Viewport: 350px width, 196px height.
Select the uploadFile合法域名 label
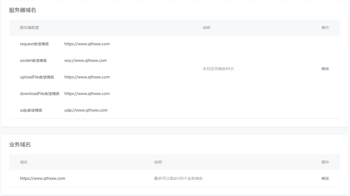point(37,77)
